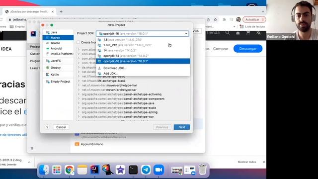Bookmark page with star icon
The height and width of the screenshot is (179, 318).
coord(215,19)
